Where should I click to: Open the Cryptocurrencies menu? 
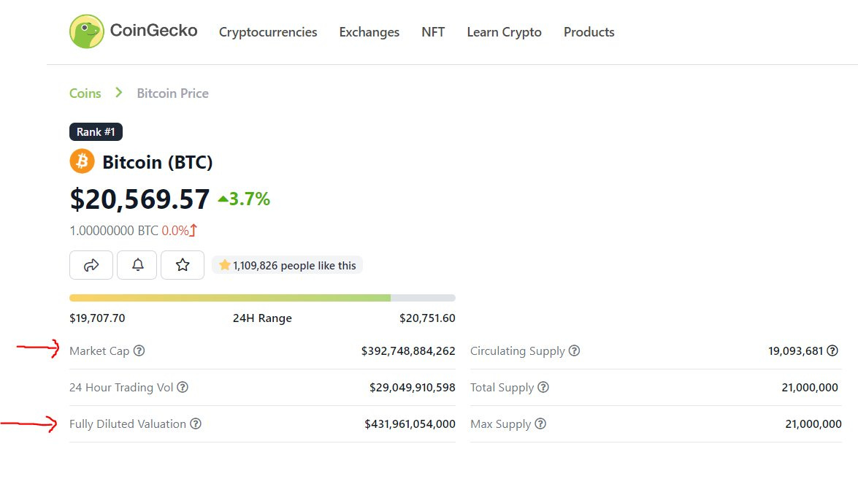(x=268, y=32)
